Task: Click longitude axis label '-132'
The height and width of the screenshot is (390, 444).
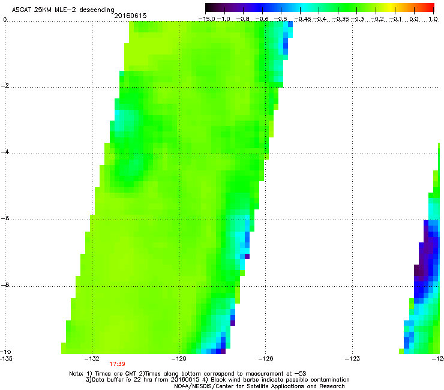Action: [92, 359]
